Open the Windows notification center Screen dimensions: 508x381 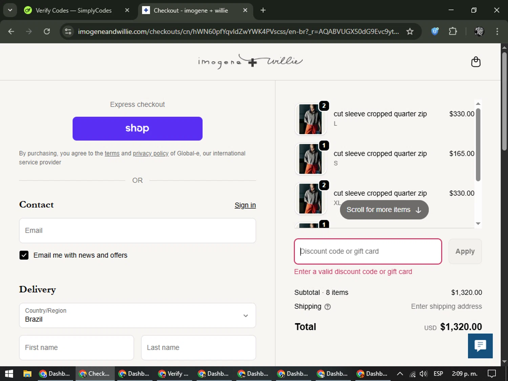click(x=492, y=374)
